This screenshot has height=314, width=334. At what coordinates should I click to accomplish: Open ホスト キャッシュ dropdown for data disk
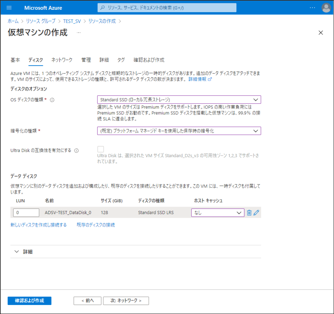coord(217,213)
